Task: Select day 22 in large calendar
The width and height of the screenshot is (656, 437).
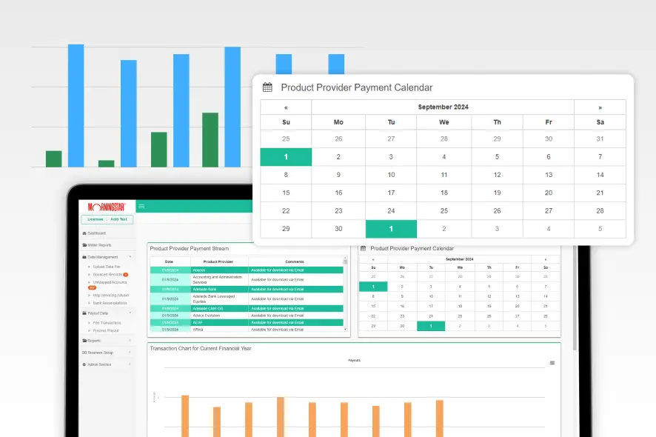Action: coord(286,211)
